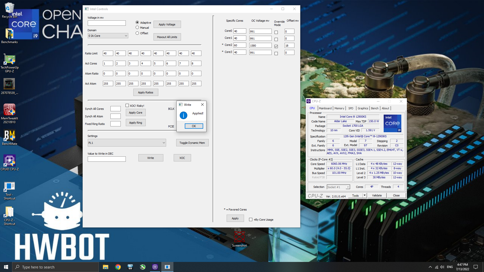The image size is (484, 272).
Task: Switch to the Memory tab
Action: (x=339, y=108)
